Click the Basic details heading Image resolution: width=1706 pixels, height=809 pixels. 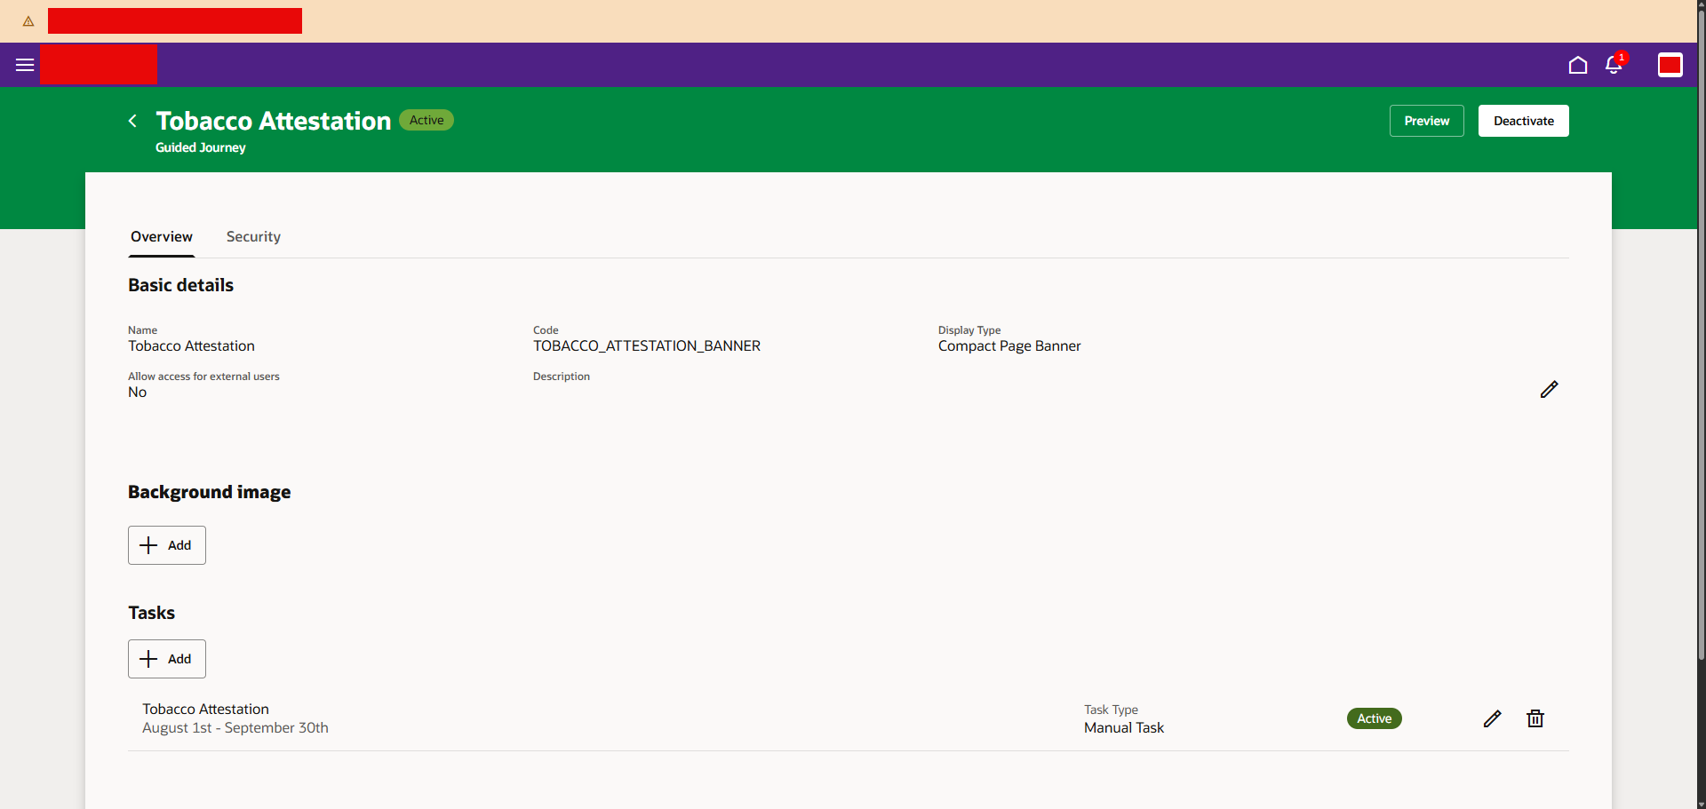click(180, 285)
